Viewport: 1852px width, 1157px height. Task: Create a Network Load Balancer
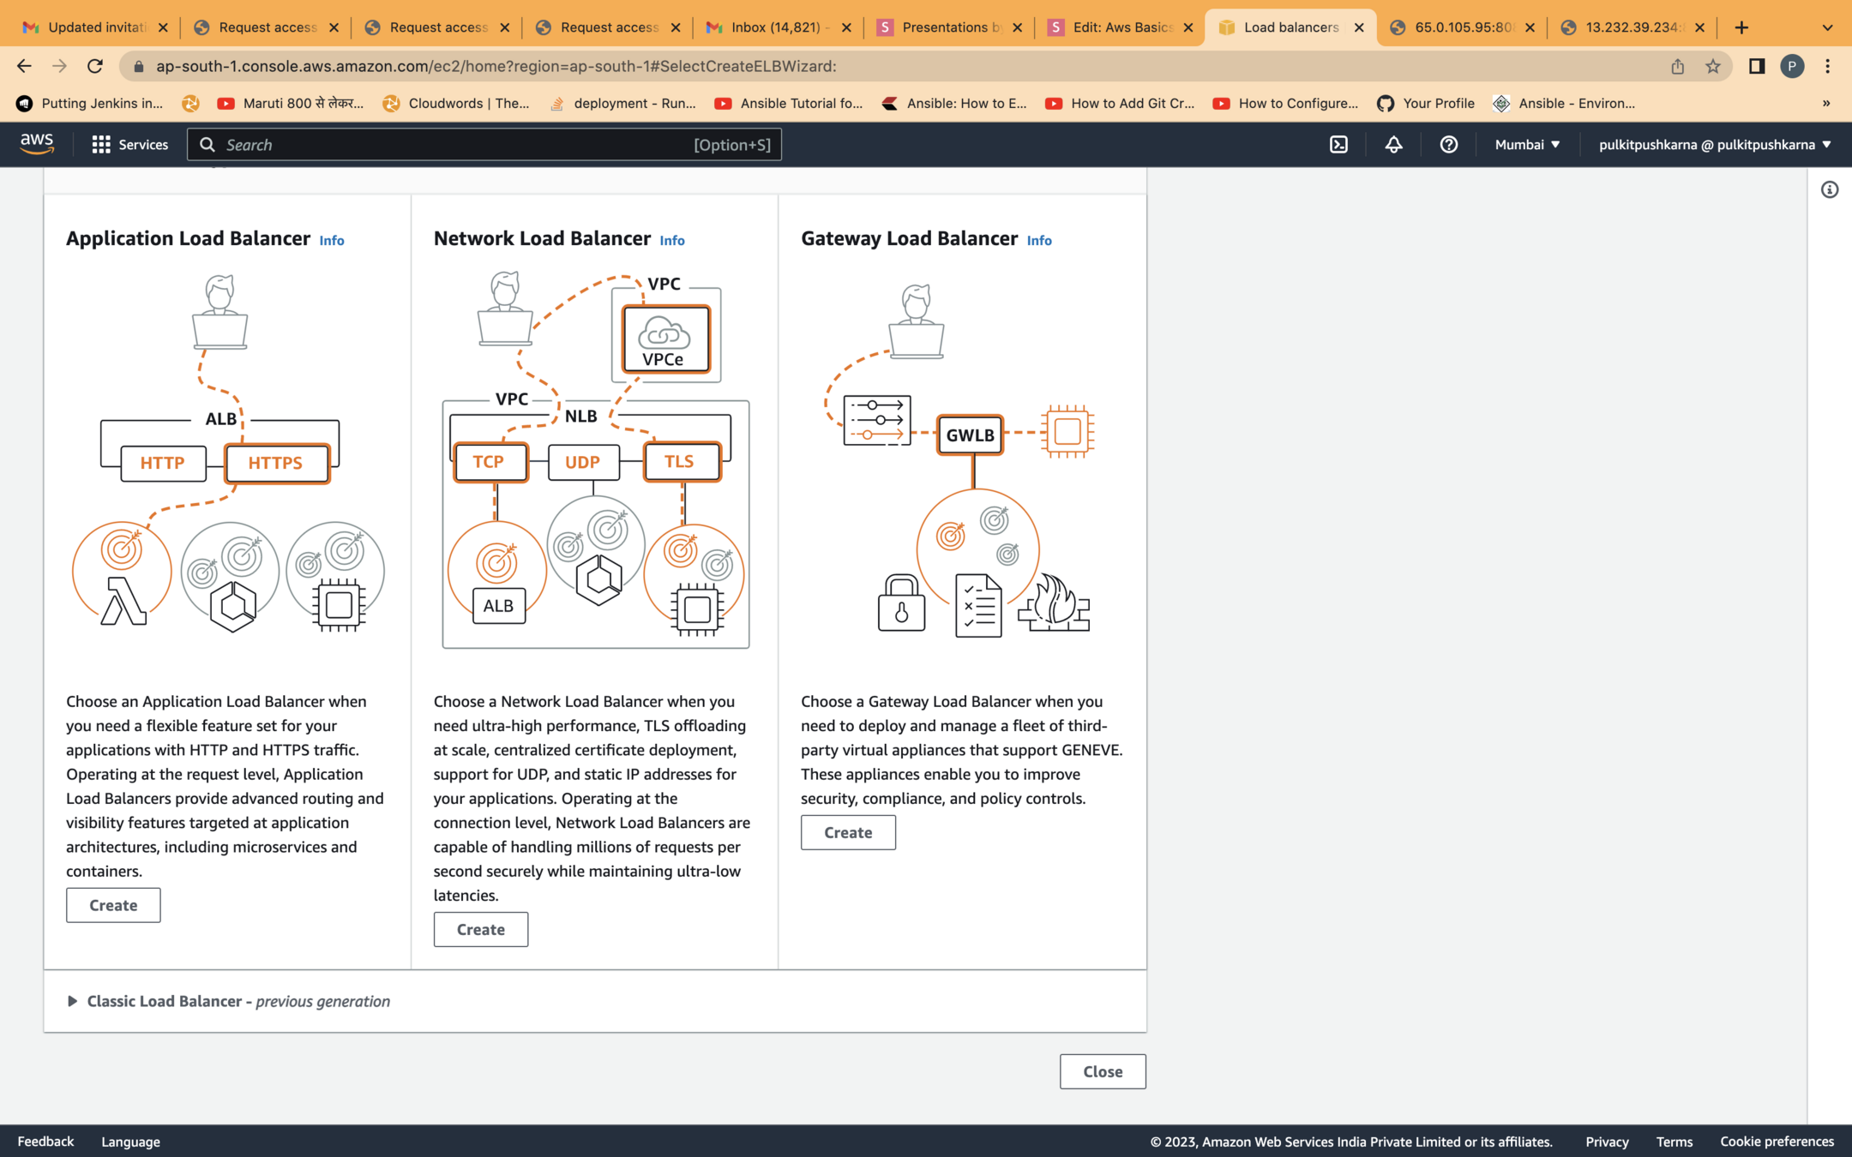[x=480, y=929]
